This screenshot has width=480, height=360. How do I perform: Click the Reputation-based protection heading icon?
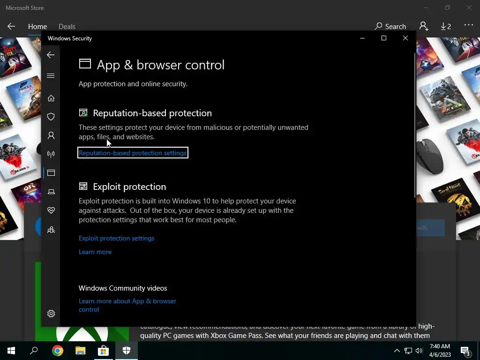point(83,112)
